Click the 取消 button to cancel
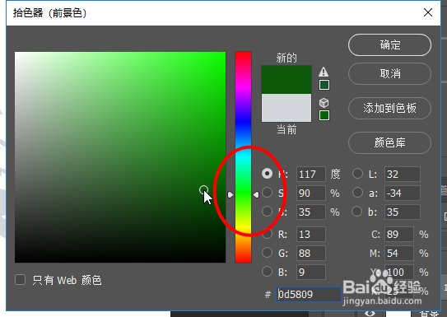The image size is (447, 317). pos(389,74)
